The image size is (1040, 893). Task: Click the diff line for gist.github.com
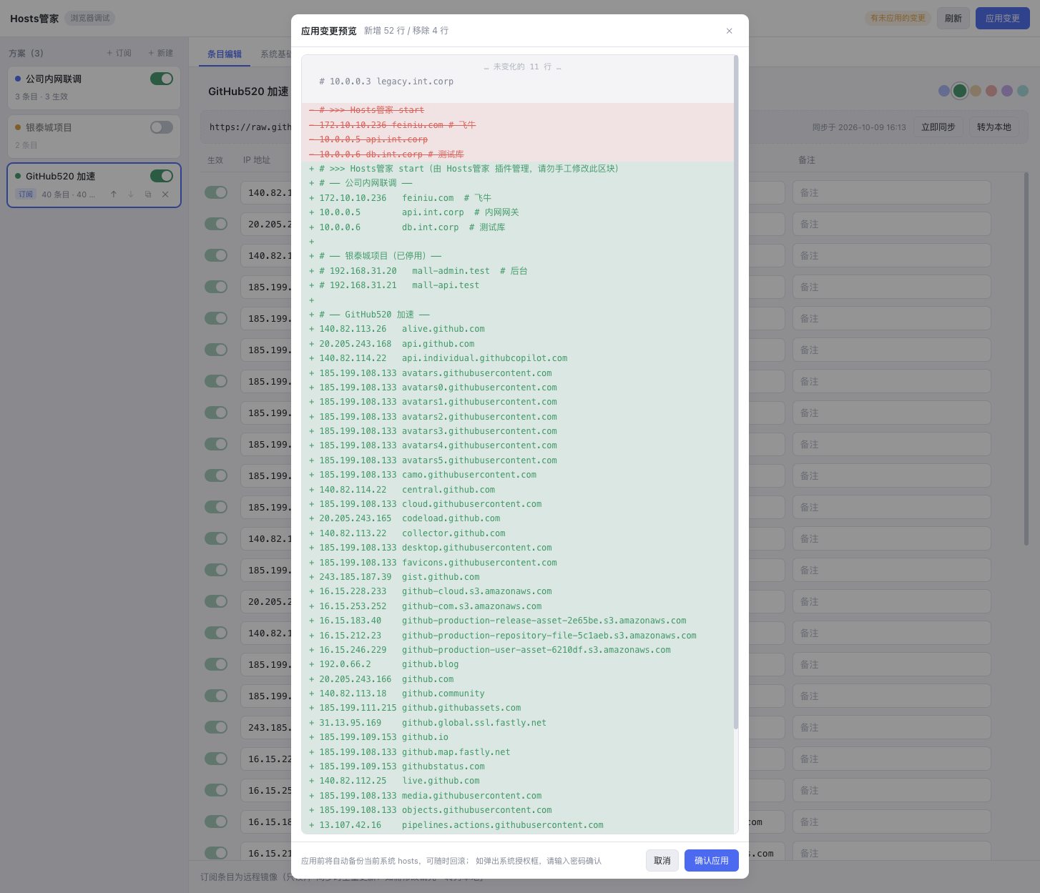point(518,577)
